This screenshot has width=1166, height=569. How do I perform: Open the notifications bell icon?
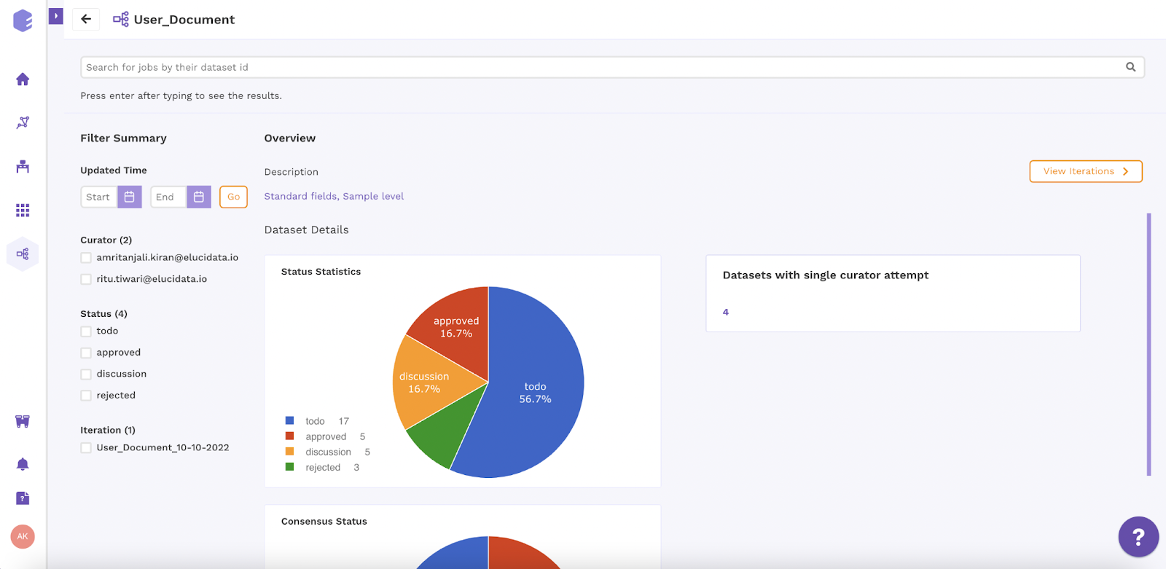[23, 464]
